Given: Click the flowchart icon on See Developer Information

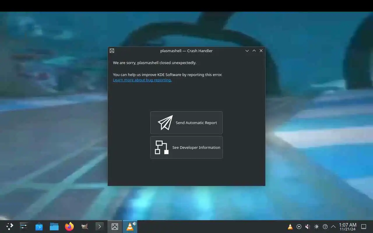Looking at the screenshot, I should pos(162,147).
